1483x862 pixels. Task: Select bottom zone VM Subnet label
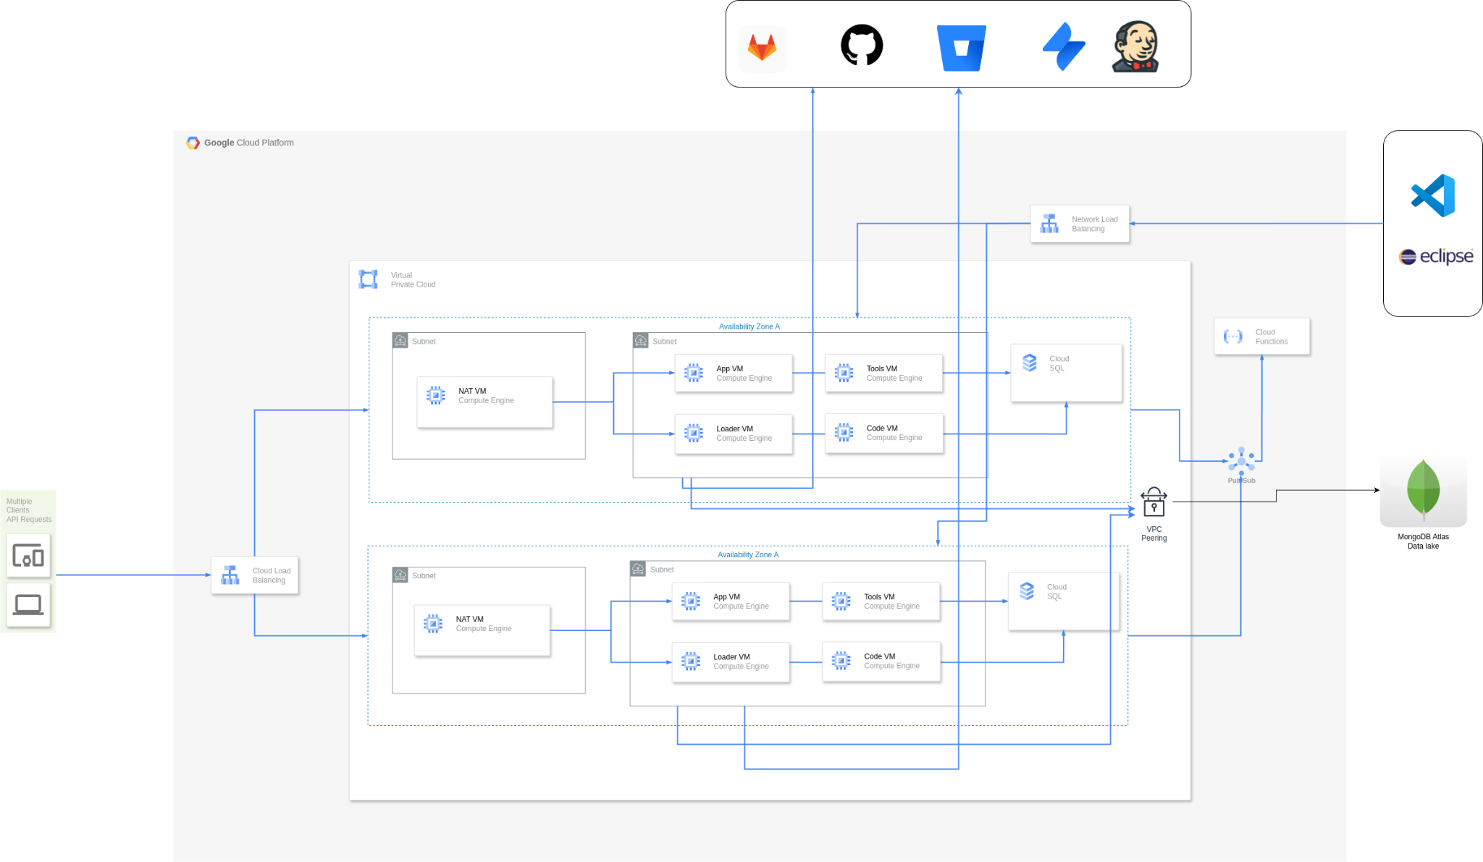tap(662, 570)
